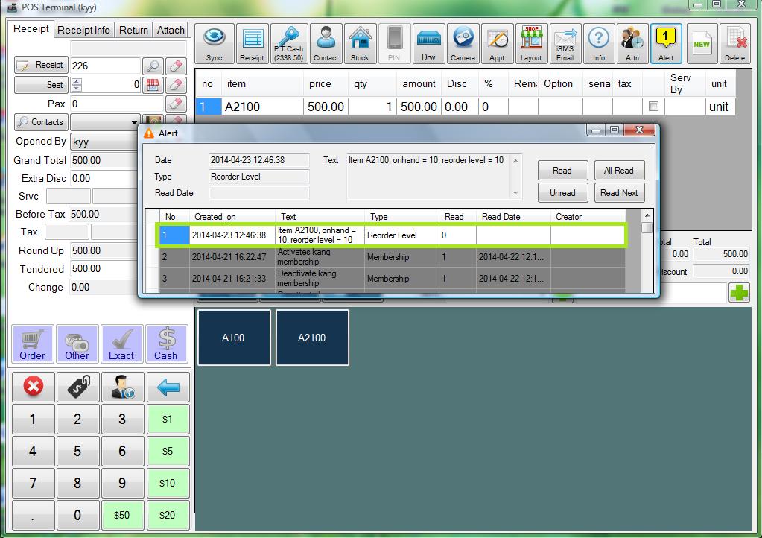Switch to the Return tab
The width and height of the screenshot is (762, 538).
point(133,30)
